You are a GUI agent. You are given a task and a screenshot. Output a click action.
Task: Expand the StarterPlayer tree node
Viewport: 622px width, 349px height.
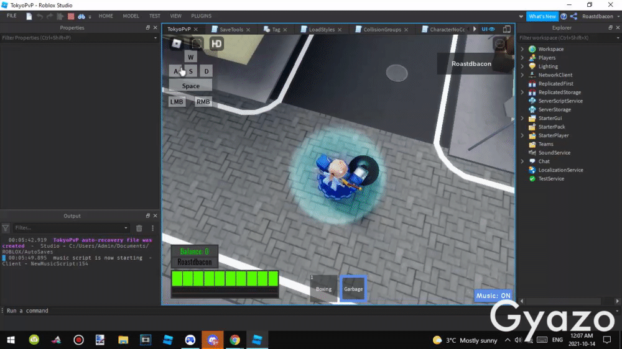click(522, 135)
